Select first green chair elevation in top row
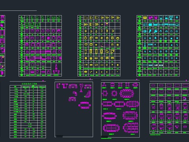This screenshot has height=142, width=189. click(27, 18)
